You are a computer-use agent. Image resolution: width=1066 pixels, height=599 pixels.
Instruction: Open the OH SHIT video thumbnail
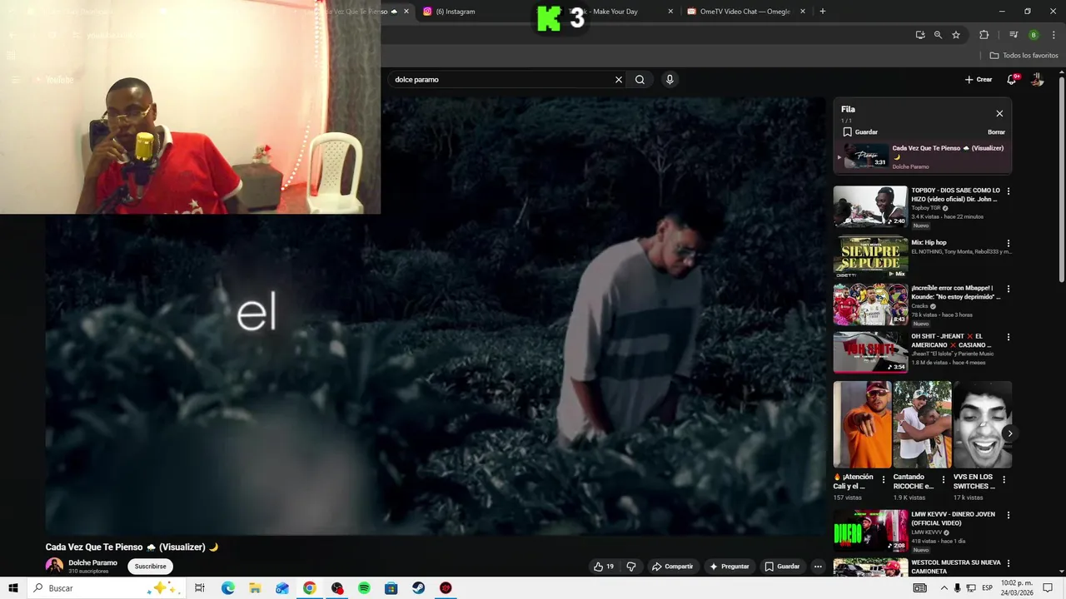pos(870,352)
